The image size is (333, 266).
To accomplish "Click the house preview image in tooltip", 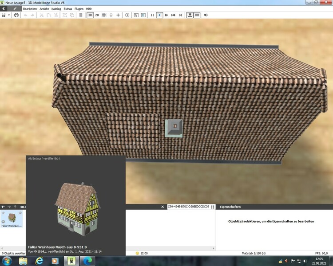I will (78, 209).
